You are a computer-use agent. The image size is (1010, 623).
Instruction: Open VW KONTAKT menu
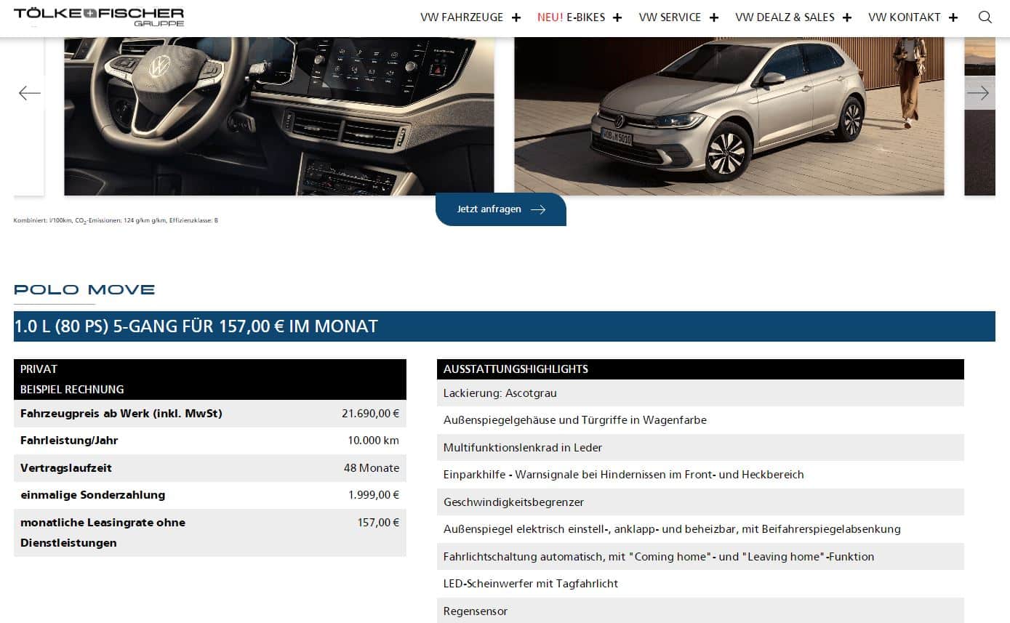tap(904, 17)
